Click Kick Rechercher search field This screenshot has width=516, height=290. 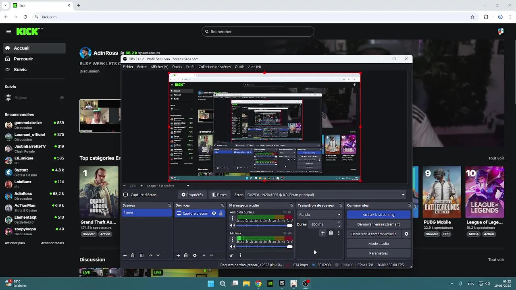tap(258, 31)
